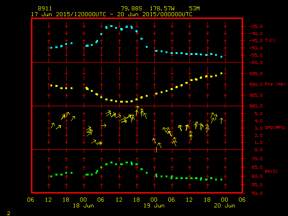
Task: Click the -55.0 temperature tick label
Action: [256, 55]
